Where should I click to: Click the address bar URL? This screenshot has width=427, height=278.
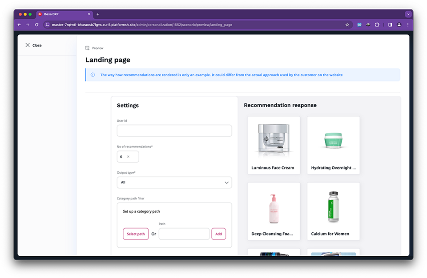pyautogui.click(x=142, y=25)
